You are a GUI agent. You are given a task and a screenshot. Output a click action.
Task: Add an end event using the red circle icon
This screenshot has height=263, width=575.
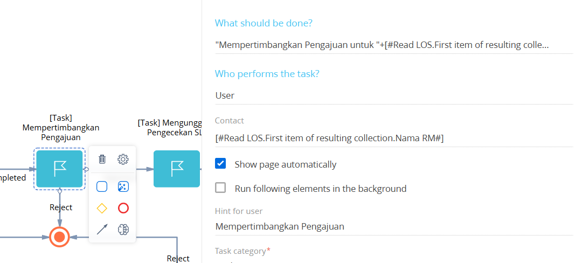coord(123,208)
